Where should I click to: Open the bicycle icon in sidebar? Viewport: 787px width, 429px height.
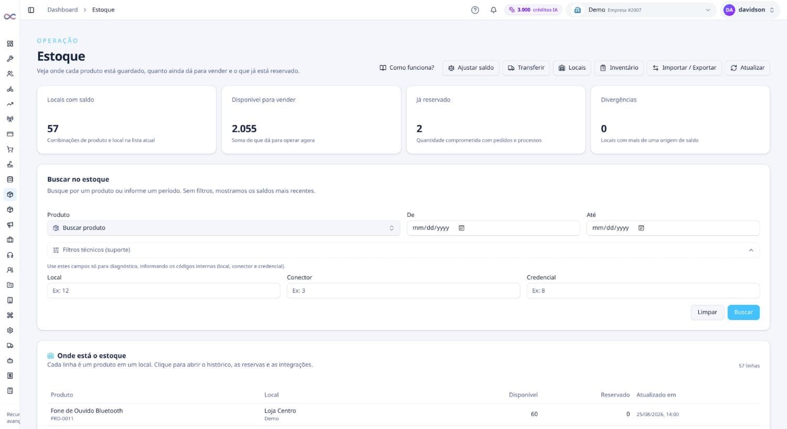click(10, 89)
